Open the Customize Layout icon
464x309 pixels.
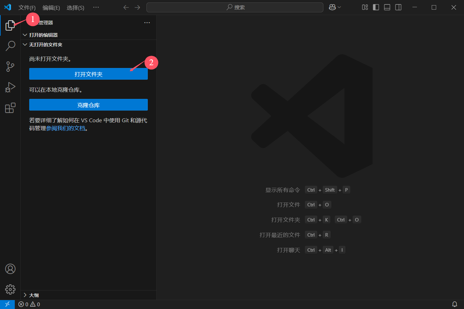click(x=365, y=7)
